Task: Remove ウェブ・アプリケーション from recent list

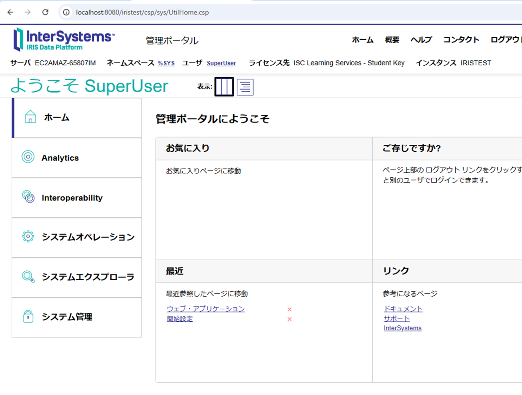Action: click(x=289, y=309)
